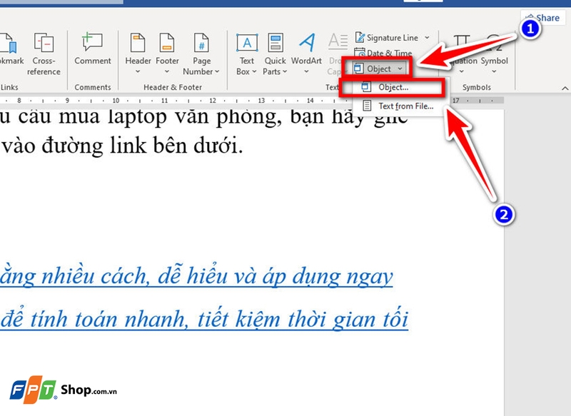
Task: Open the Object dropdown arrow
Action: (x=400, y=69)
